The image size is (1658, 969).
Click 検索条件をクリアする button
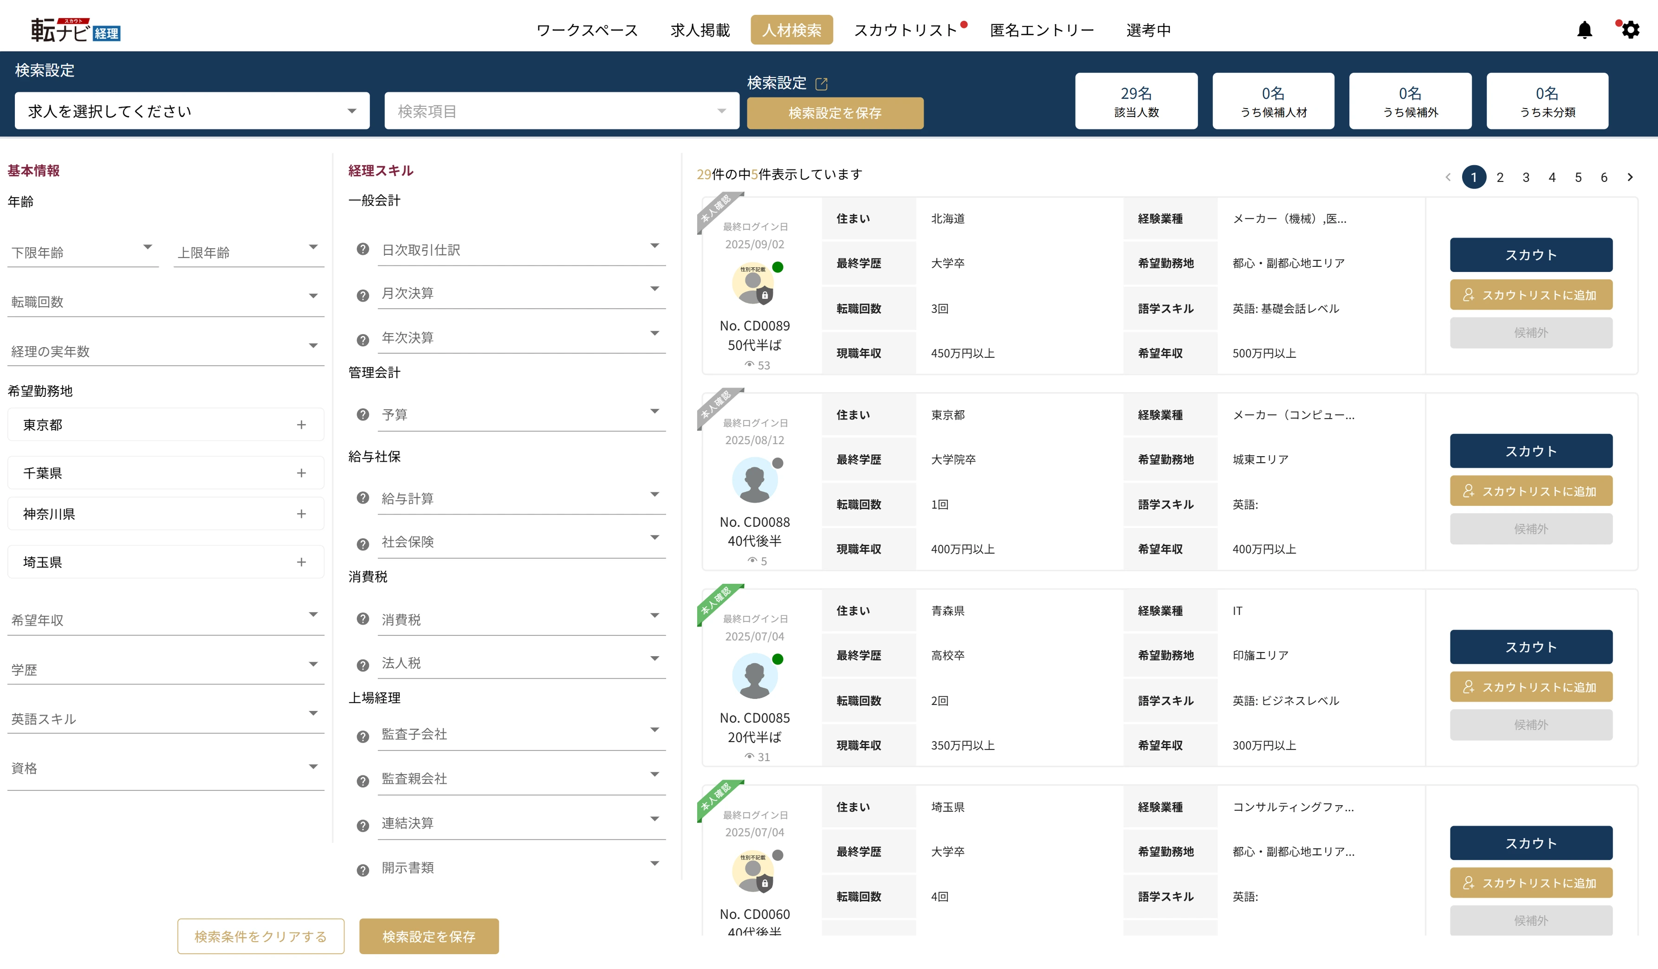point(260,936)
